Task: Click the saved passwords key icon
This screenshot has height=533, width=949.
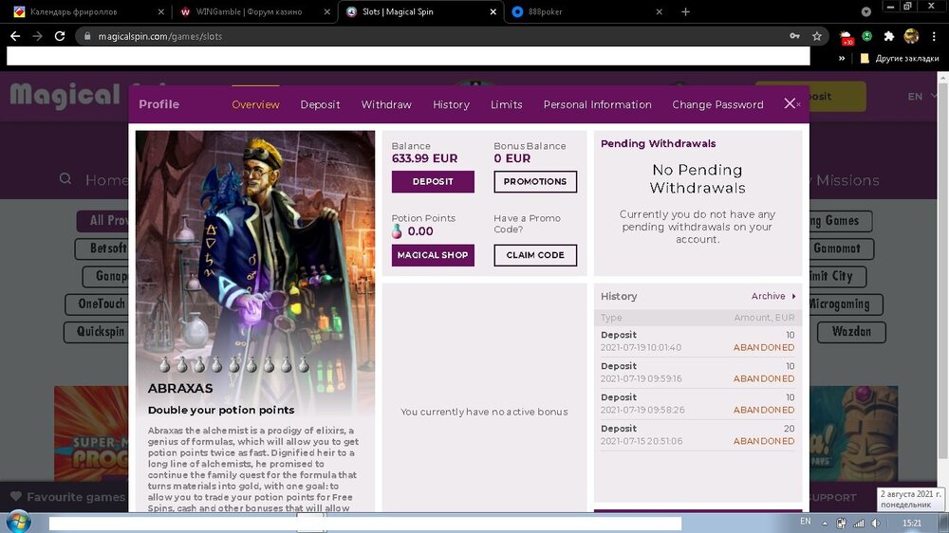Action: pyautogui.click(x=795, y=36)
